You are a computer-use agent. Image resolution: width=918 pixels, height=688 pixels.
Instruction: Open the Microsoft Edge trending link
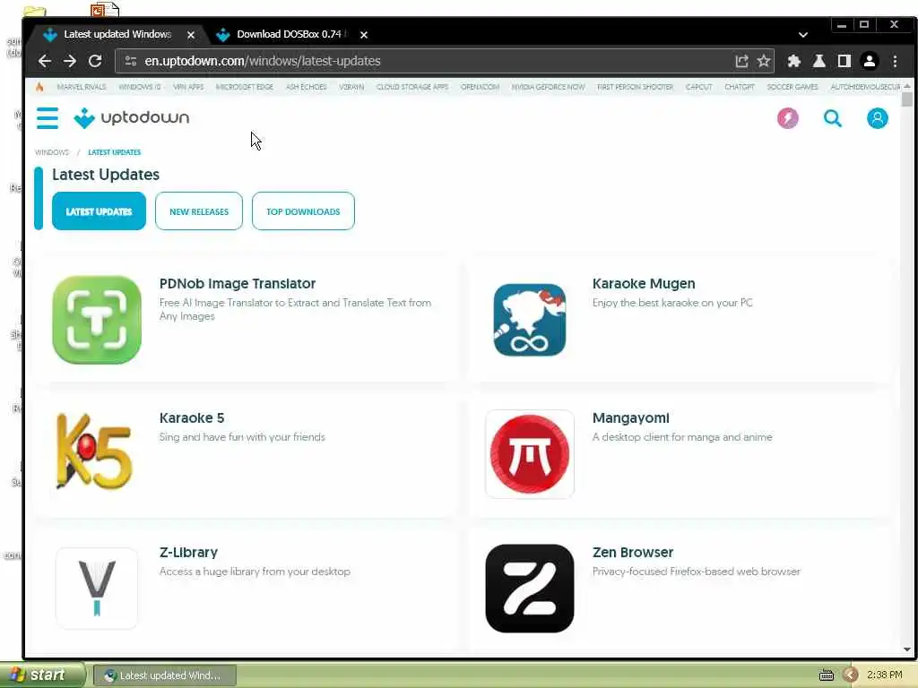point(245,87)
